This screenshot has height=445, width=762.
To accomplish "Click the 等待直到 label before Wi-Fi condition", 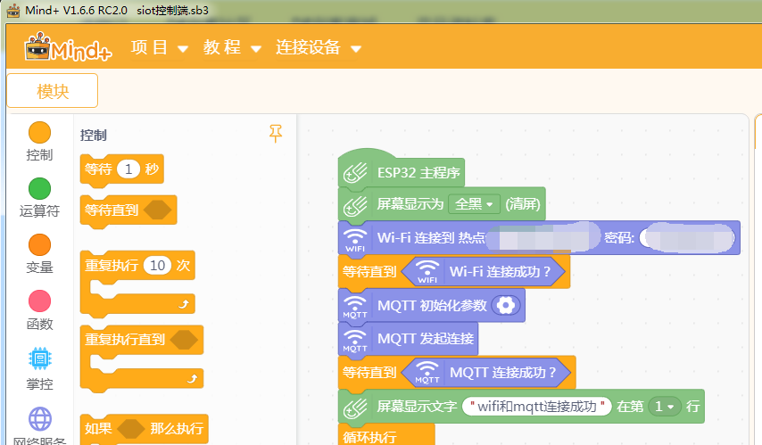I will pos(369,272).
